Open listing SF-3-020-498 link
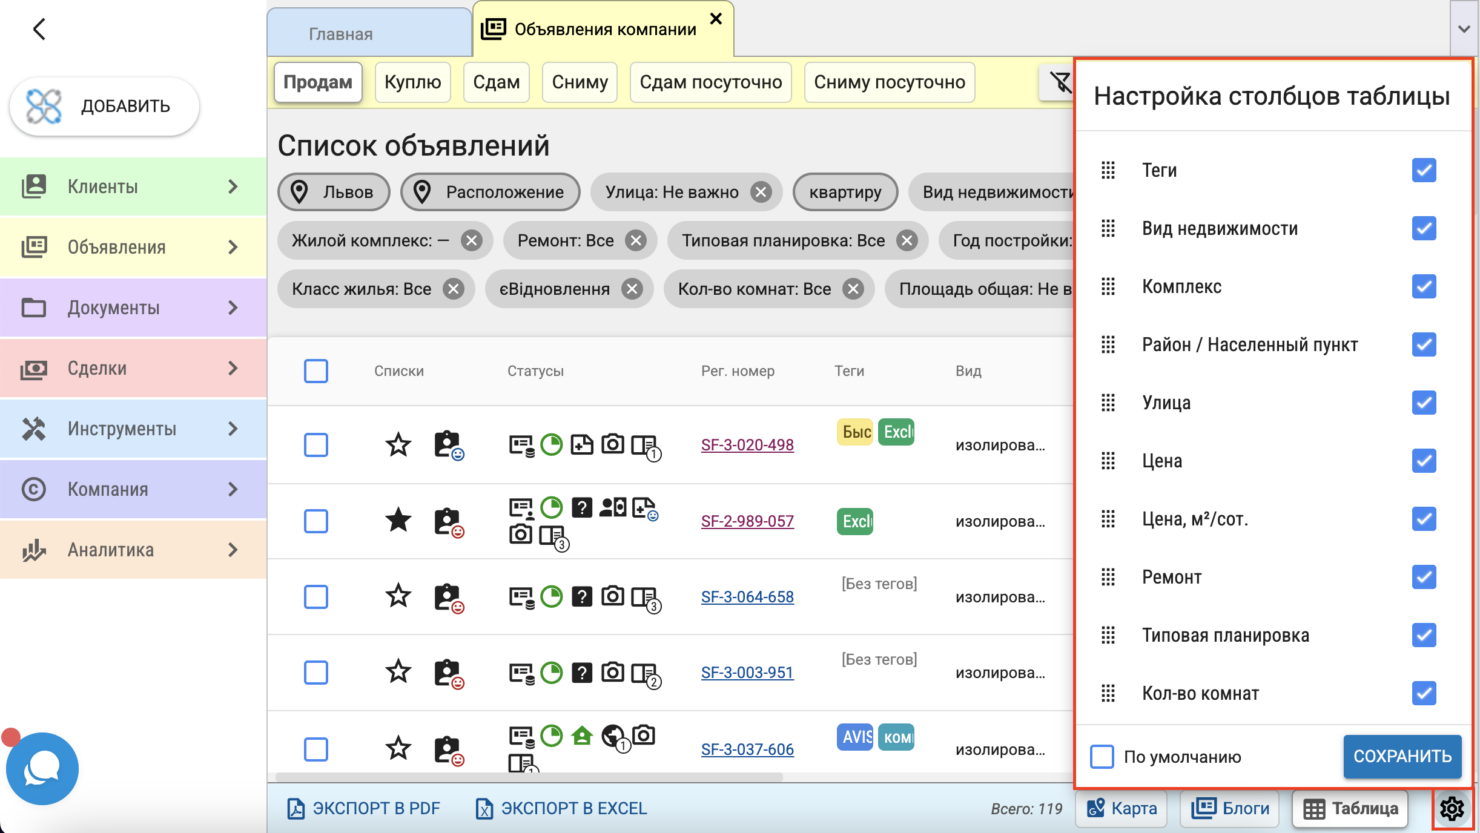Screen dimensions: 1480x833 [x=747, y=445]
